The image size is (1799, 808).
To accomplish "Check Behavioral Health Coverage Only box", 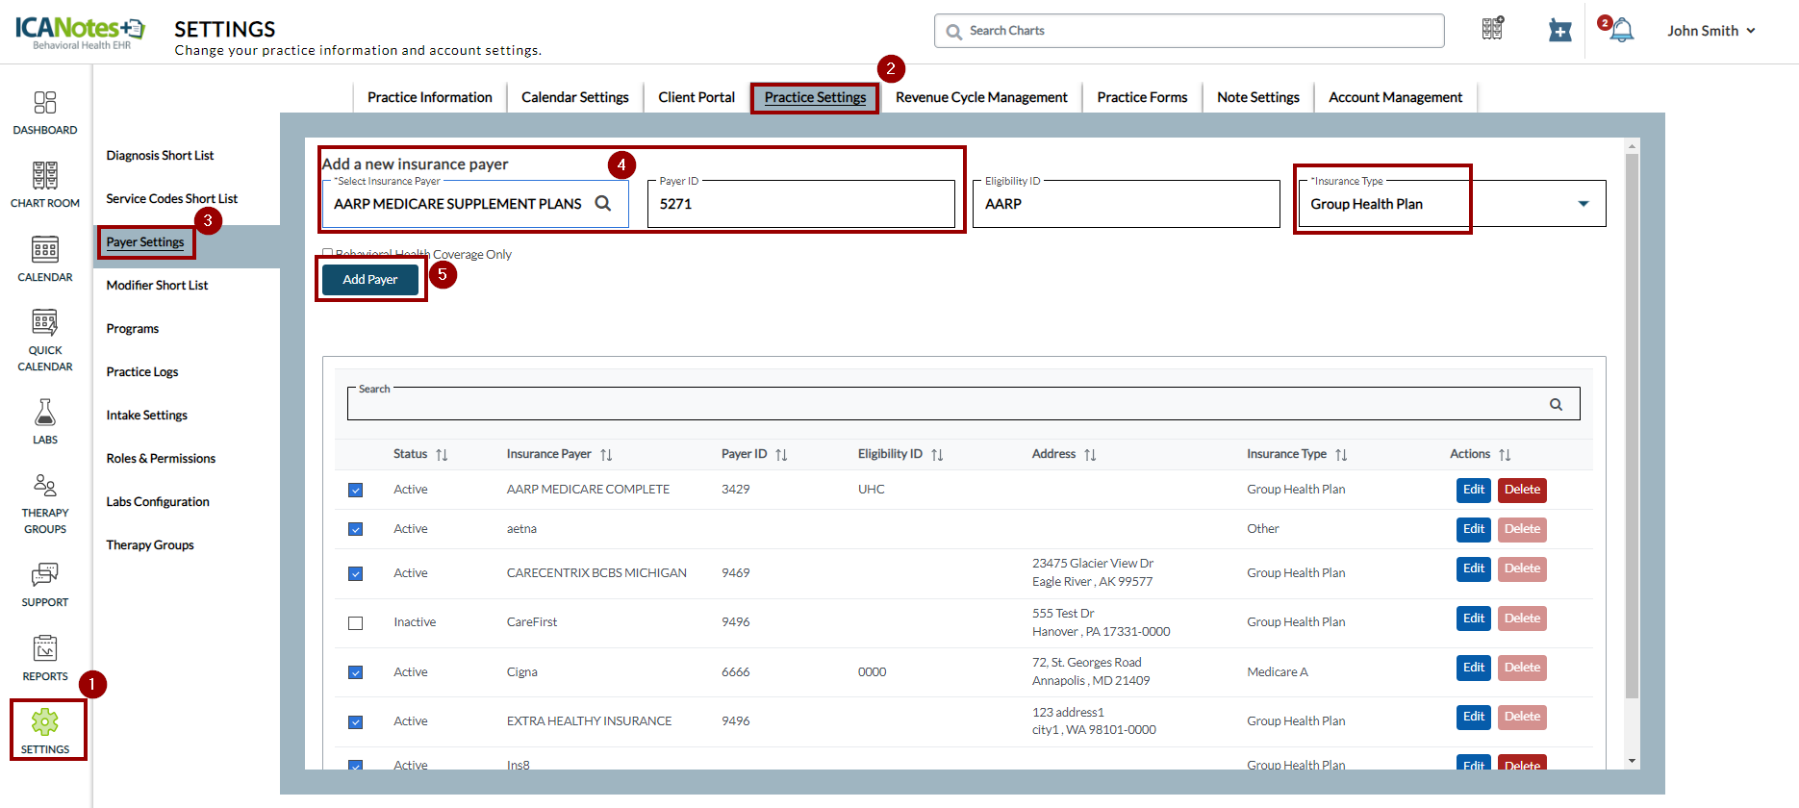I will (328, 254).
